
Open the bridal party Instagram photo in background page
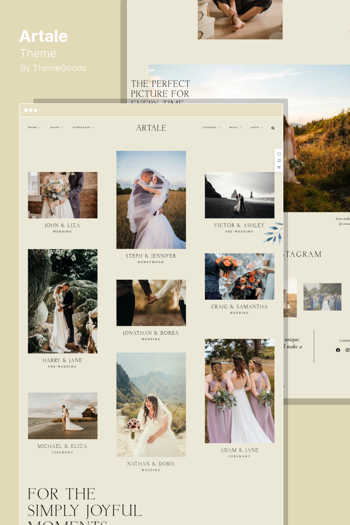click(322, 297)
